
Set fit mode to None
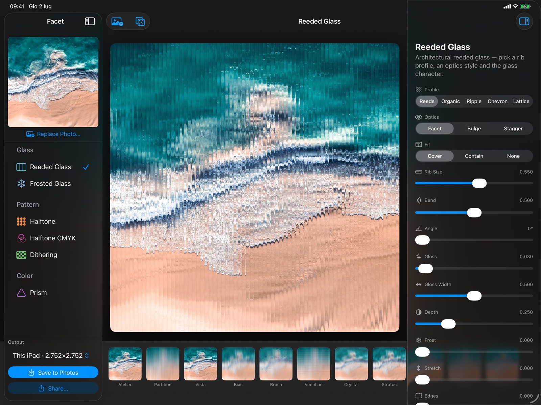(x=513, y=156)
